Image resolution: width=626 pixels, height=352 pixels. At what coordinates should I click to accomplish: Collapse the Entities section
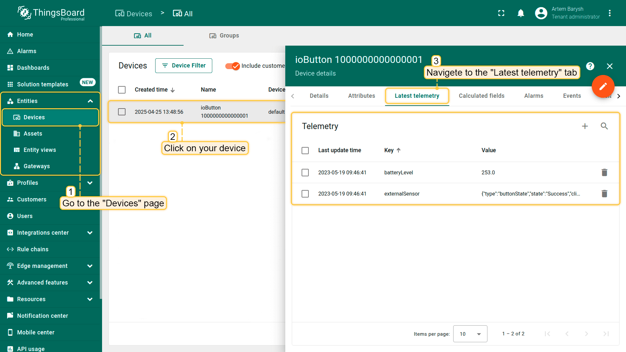(90, 101)
